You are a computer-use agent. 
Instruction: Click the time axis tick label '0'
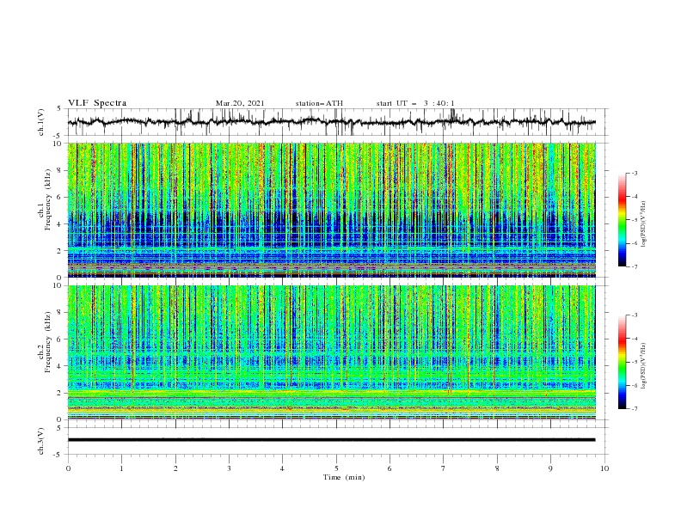click(x=68, y=468)
